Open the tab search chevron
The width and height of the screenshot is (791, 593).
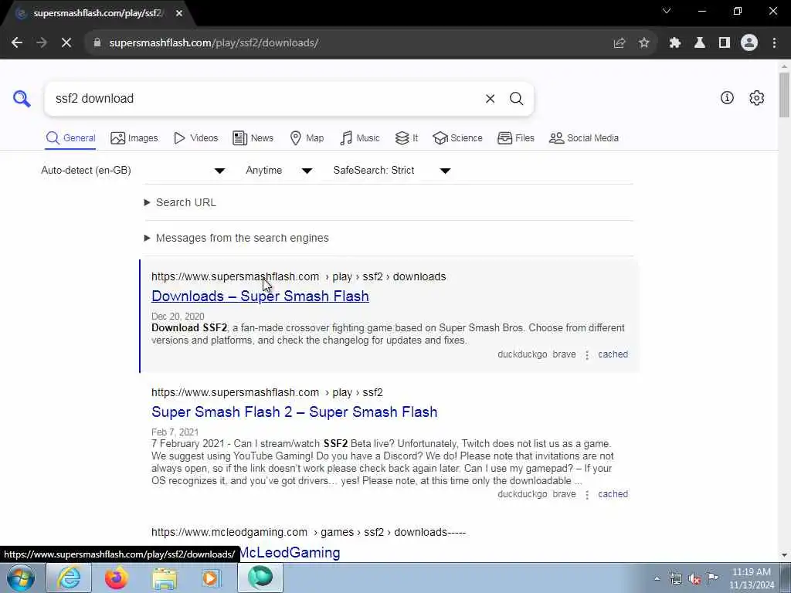point(667,11)
